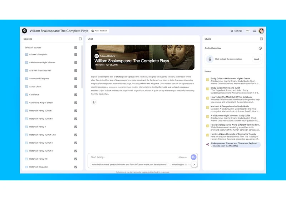
Task: Uncheck the Antony and Cleopatra checkbox
Action: pos(76,79)
